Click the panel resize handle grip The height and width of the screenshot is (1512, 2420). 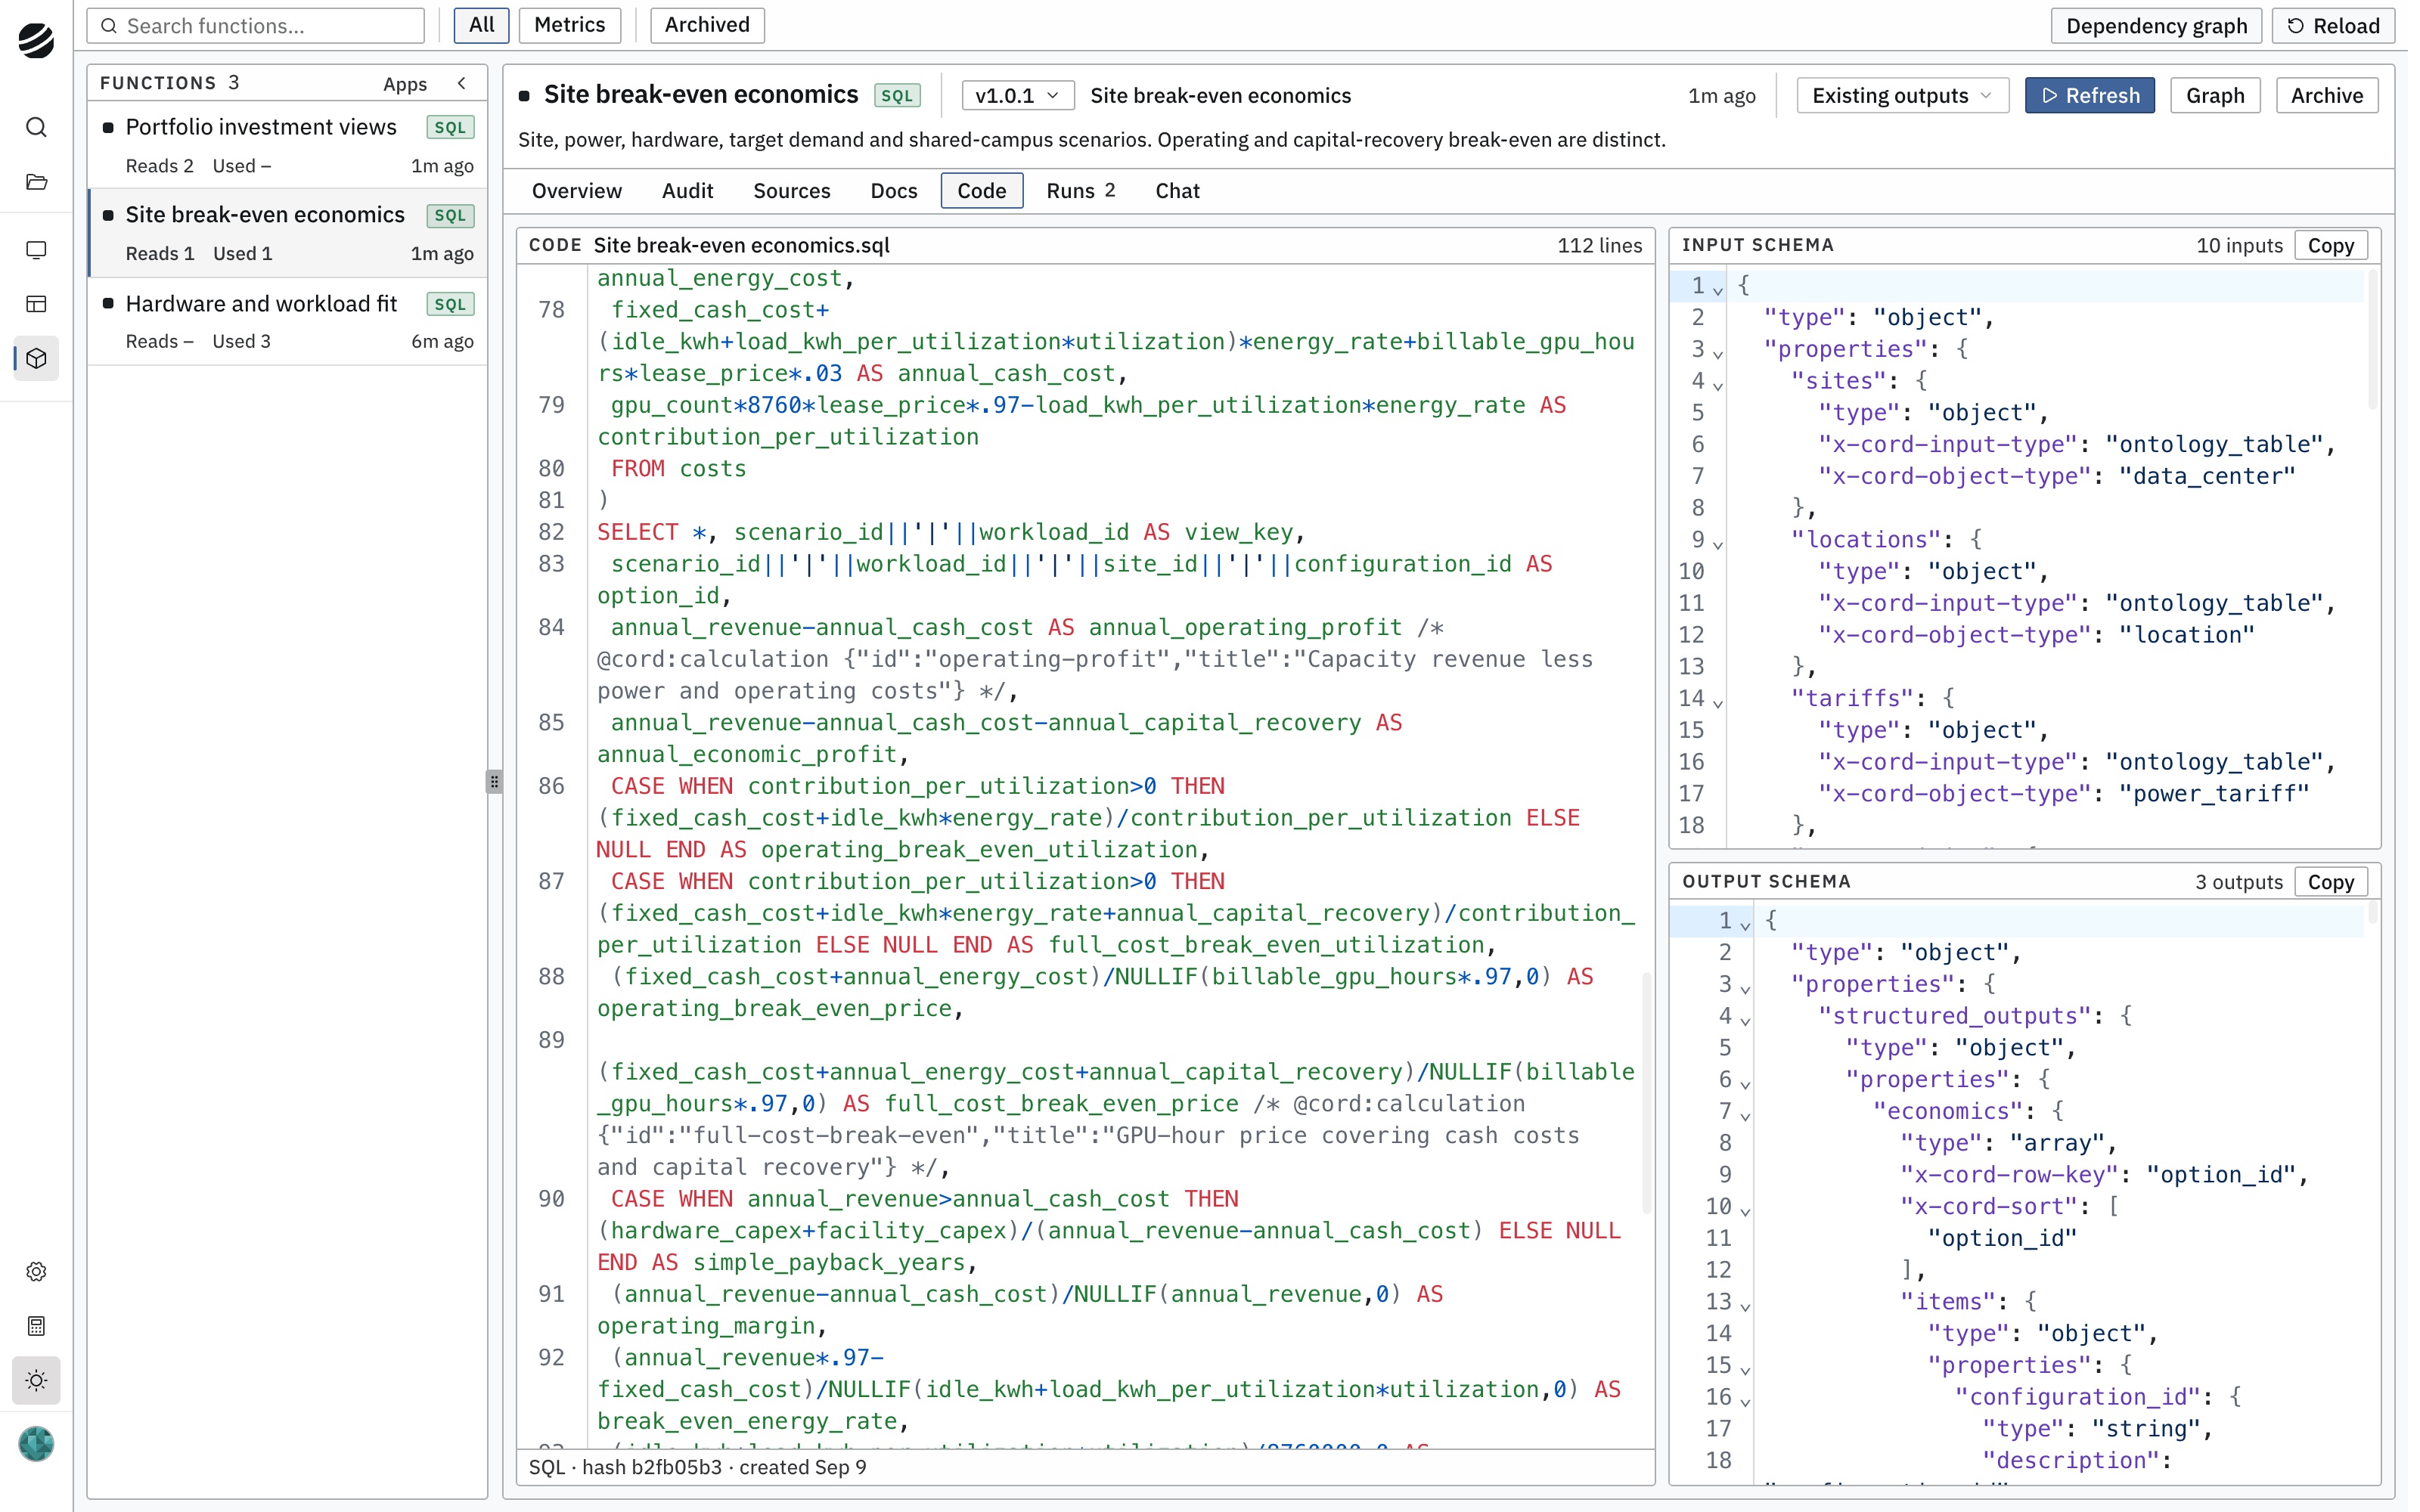pyautogui.click(x=494, y=781)
